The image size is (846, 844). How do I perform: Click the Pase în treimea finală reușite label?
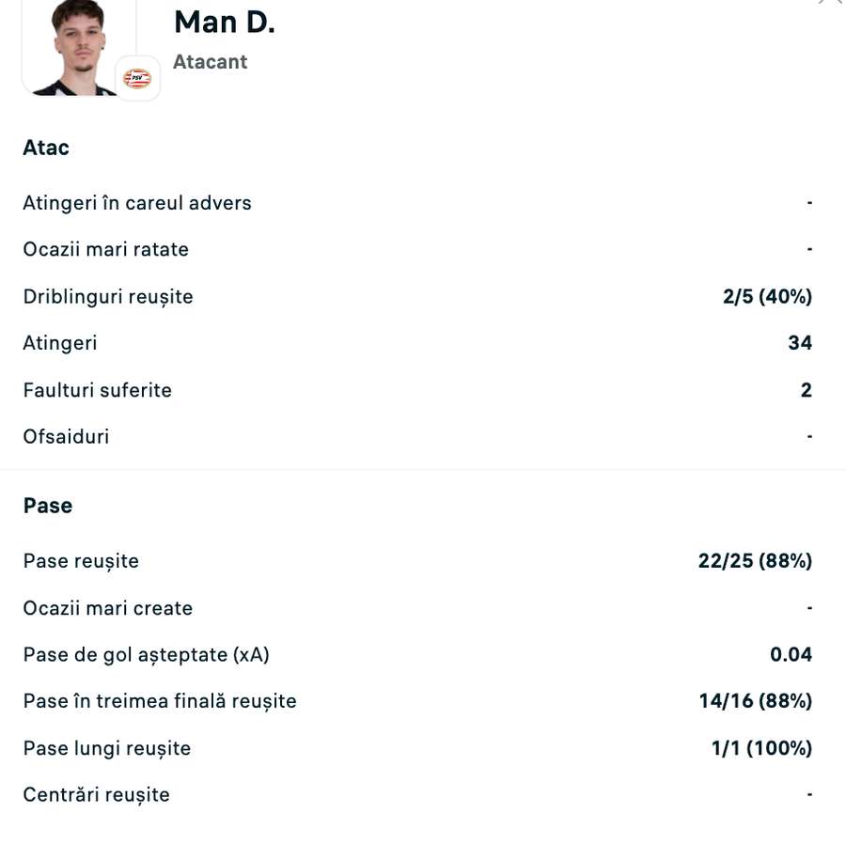coord(160,701)
